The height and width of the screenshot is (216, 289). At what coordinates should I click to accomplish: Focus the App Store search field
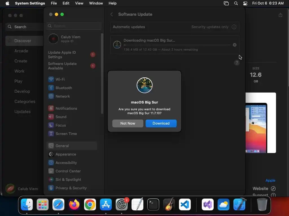(24, 27)
